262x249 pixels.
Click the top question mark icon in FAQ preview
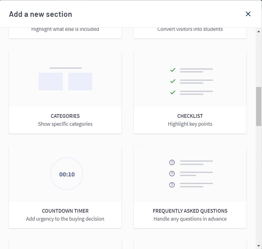tap(172, 162)
